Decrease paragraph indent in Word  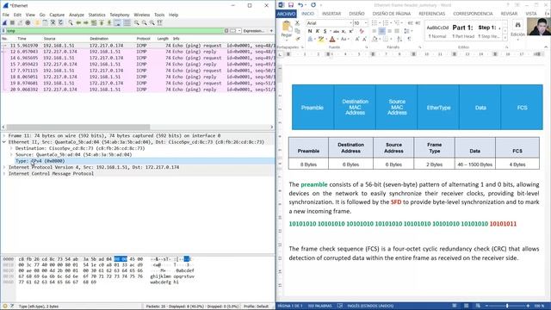[x=410, y=23]
